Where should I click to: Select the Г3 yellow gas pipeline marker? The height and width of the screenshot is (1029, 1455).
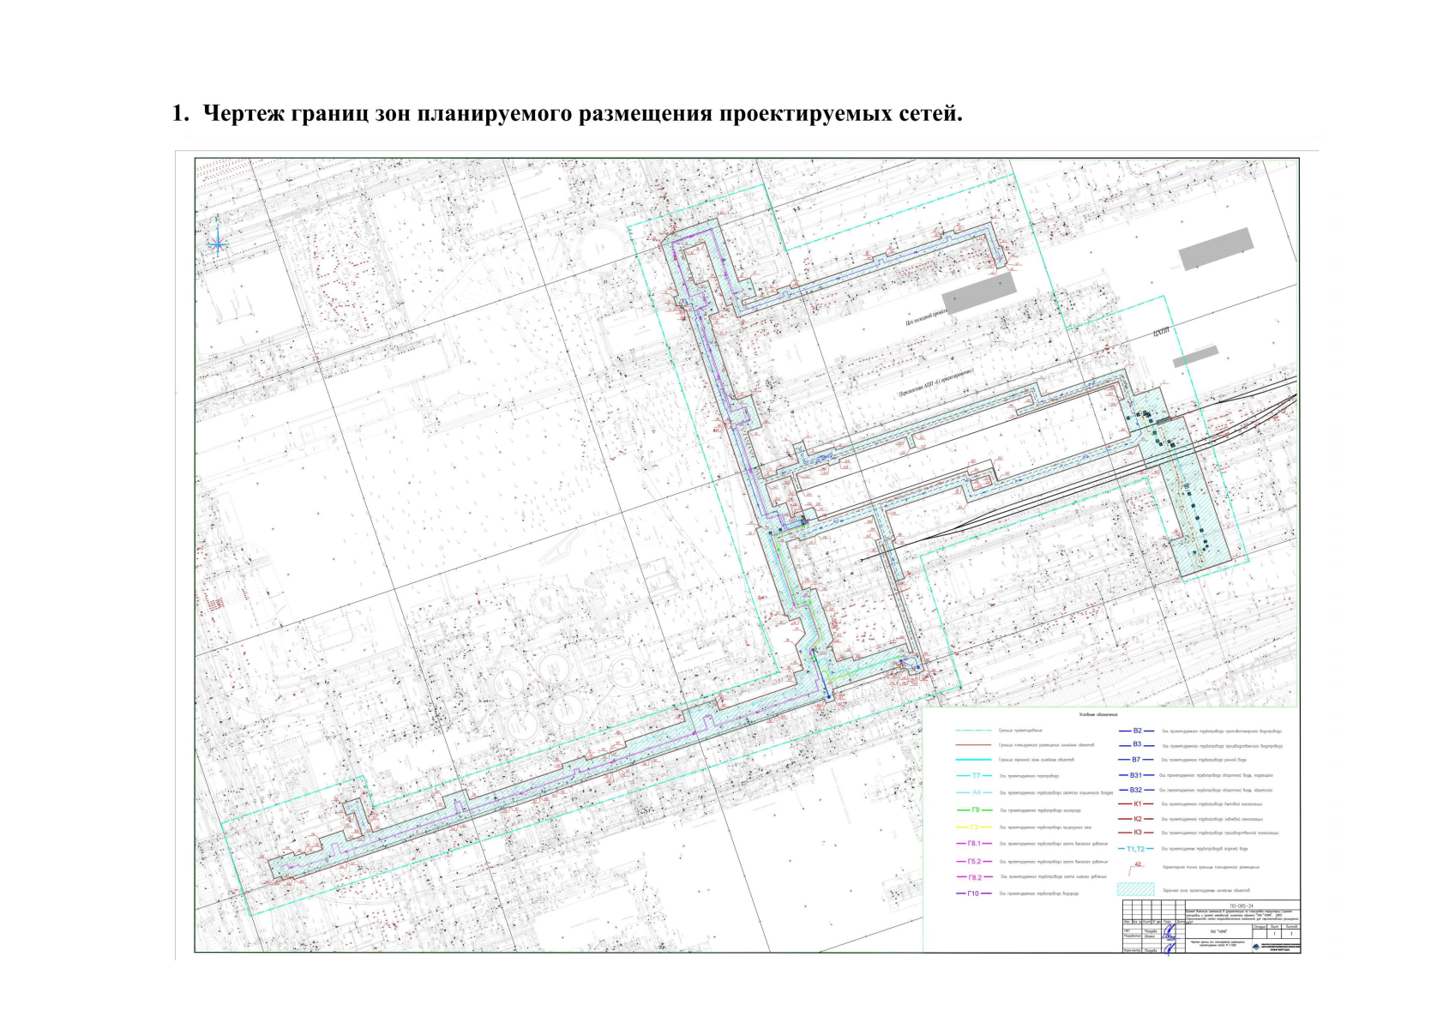[x=974, y=827]
